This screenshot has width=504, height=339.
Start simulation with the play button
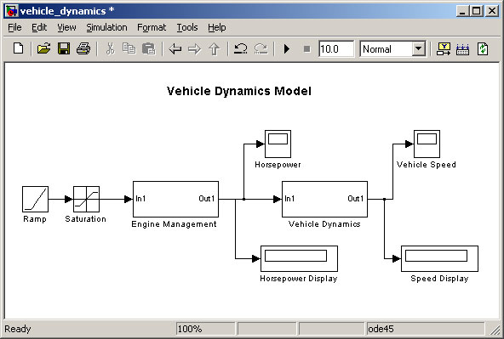coord(287,48)
